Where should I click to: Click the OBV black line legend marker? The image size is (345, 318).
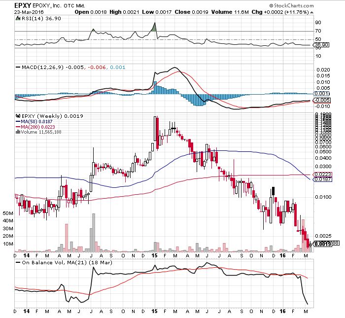pos(18,263)
